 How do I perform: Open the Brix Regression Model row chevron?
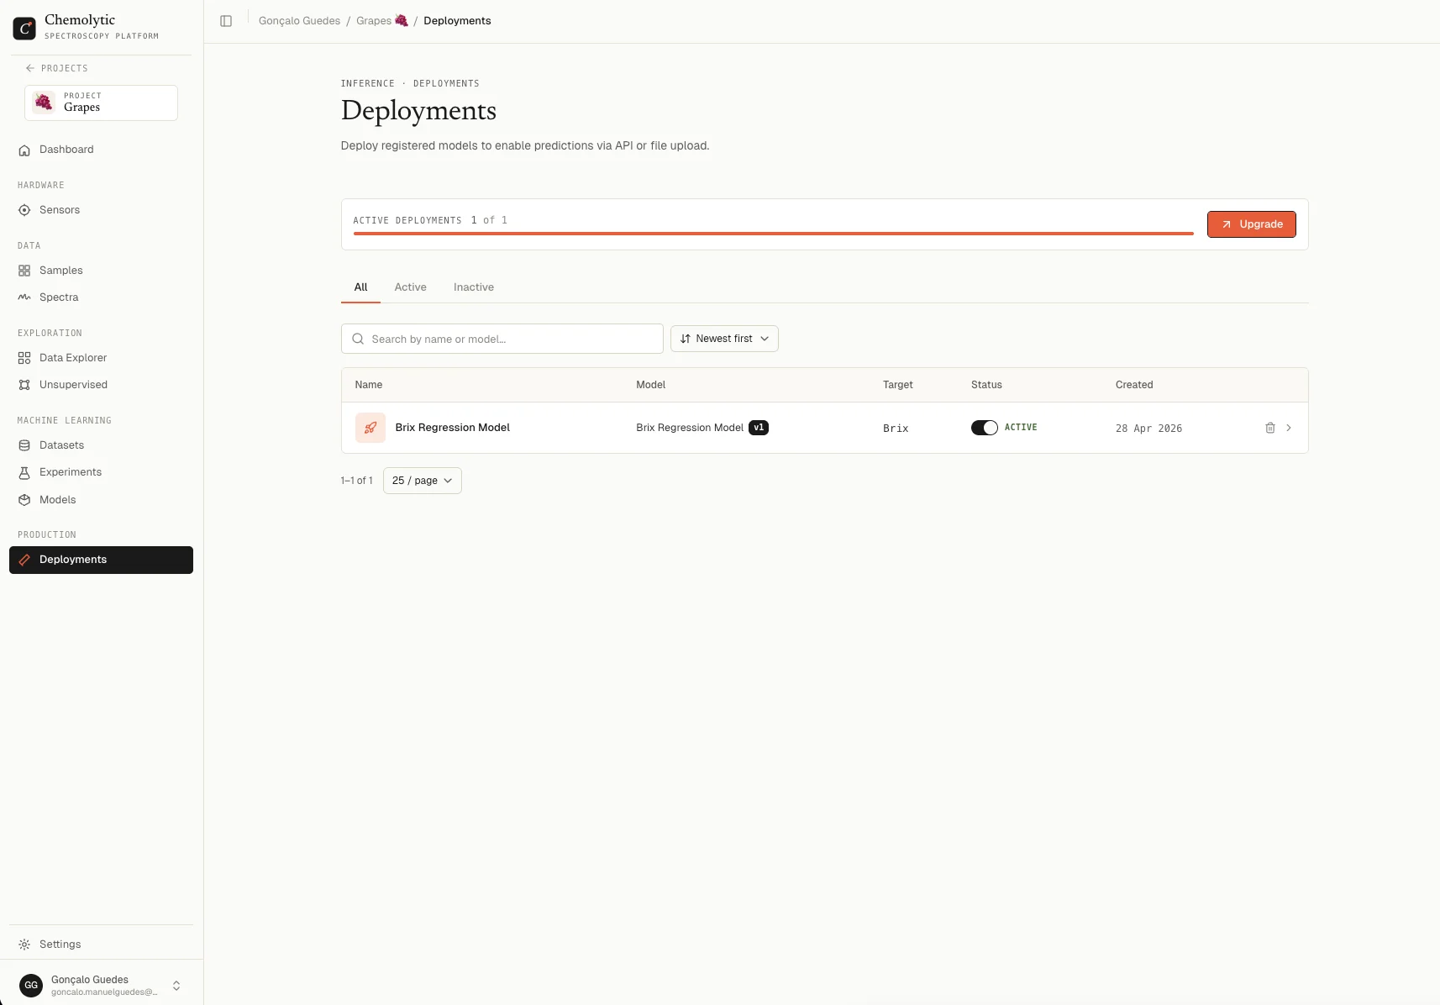tap(1289, 428)
